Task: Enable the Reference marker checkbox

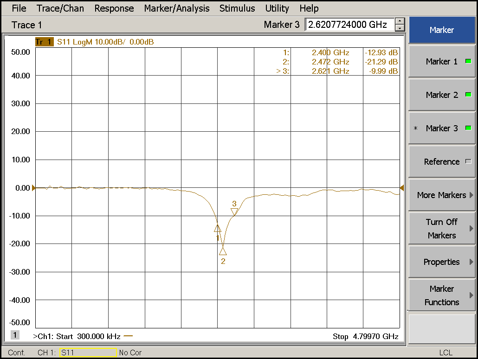Action: (x=468, y=161)
